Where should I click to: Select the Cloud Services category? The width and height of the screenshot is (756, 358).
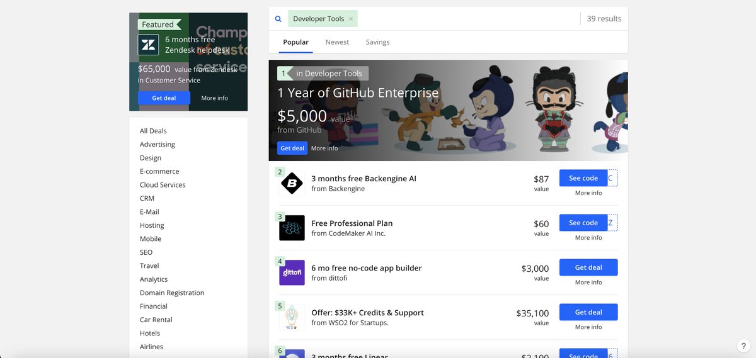(x=163, y=185)
